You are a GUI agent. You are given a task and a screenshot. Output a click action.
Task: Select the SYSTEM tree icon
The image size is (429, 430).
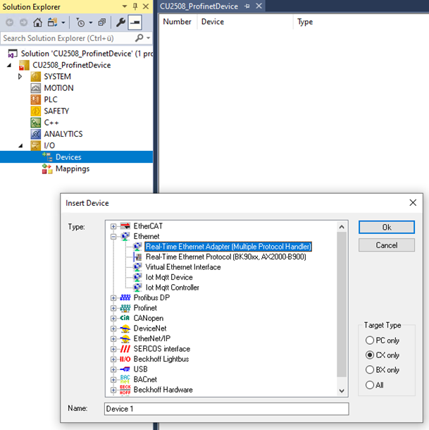click(x=36, y=77)
